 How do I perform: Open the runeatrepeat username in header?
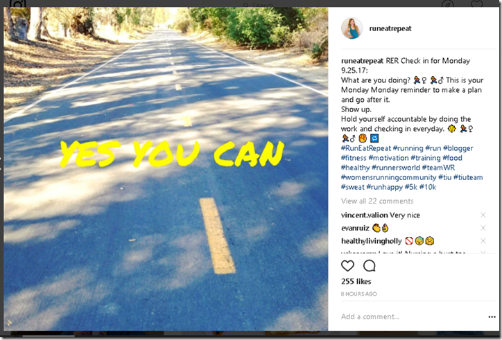point(390,28)
